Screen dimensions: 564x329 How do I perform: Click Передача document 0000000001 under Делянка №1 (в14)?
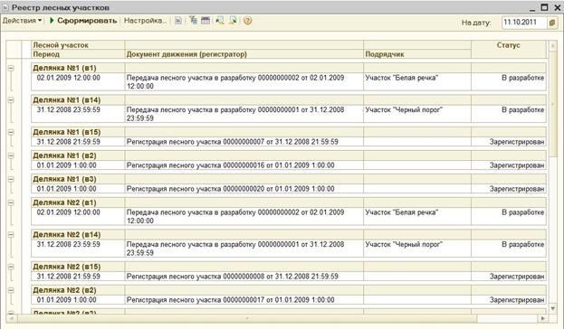[235, 114]
